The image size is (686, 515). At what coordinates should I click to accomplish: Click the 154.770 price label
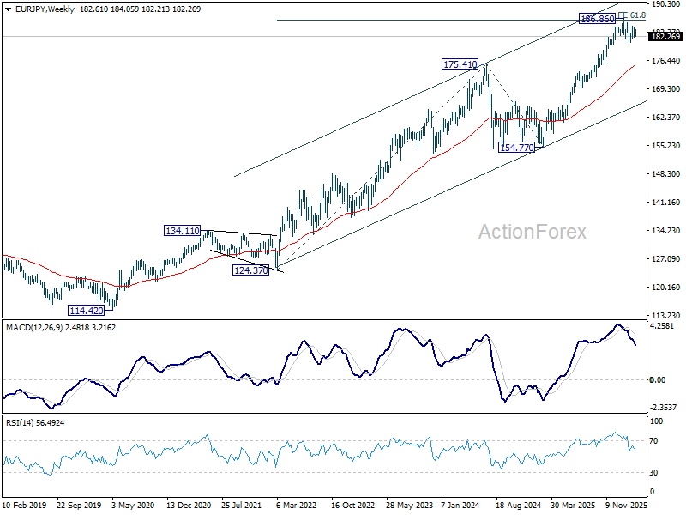517,148
